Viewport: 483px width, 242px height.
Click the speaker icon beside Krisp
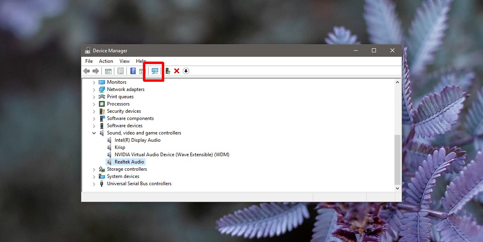(109, 147)
